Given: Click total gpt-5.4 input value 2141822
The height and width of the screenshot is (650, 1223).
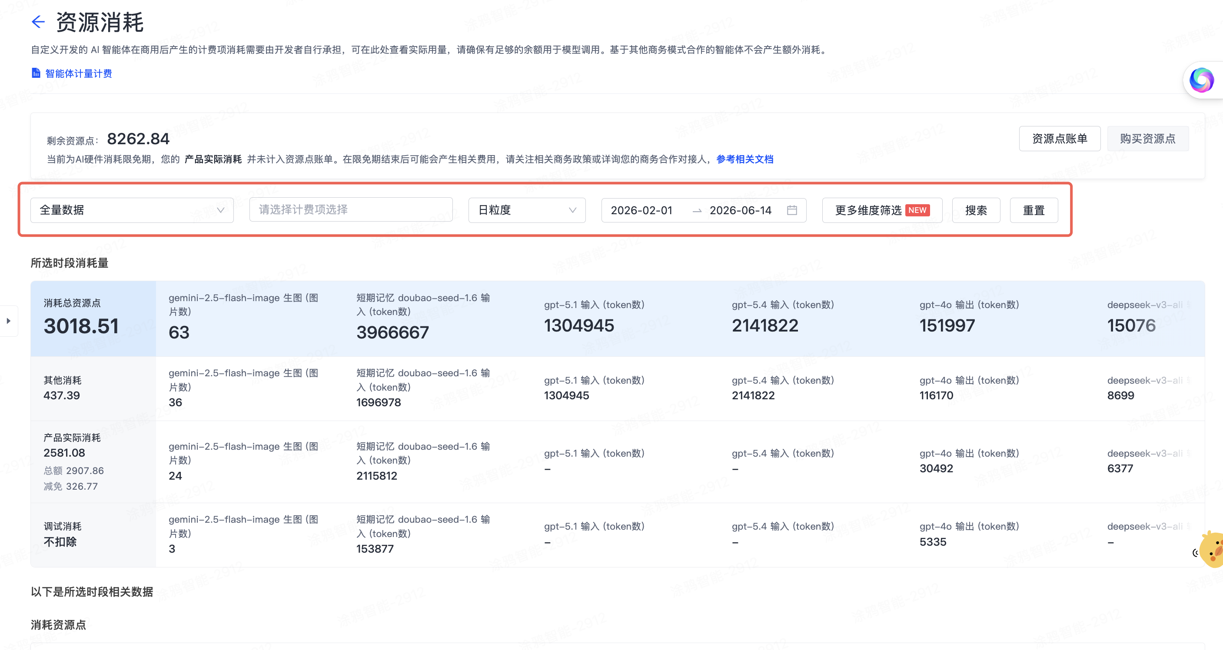Looking at the screenshot, I should [x=765, y=326].
